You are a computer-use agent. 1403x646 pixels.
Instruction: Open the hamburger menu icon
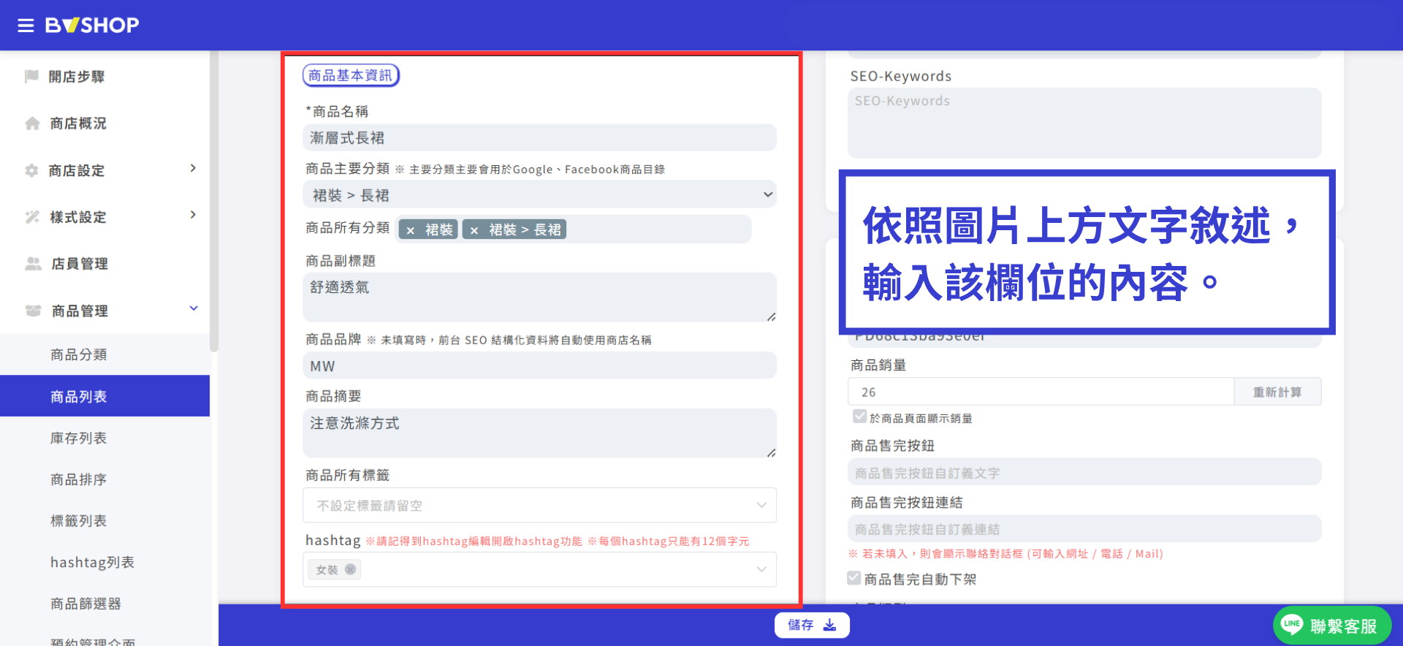(x=26, y=26)
